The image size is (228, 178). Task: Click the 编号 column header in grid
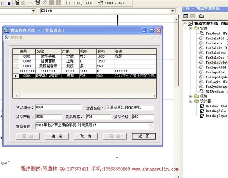tap(27, 51)
